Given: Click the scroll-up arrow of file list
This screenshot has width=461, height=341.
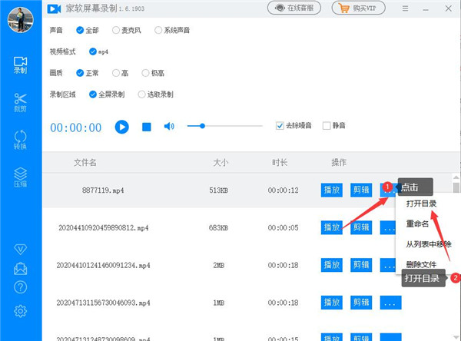Looking at the screenshot, I should [456, 177].
